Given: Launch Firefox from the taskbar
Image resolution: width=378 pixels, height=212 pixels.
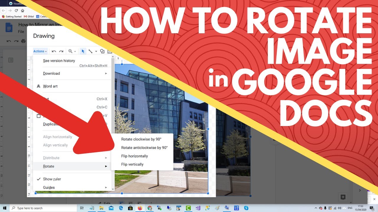Looking at the screenshot, I should click(139, 208).
